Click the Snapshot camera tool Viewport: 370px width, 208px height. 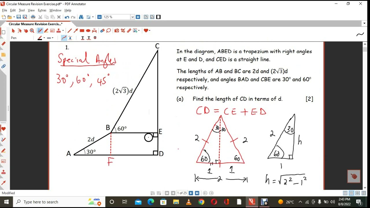point(117,31)
